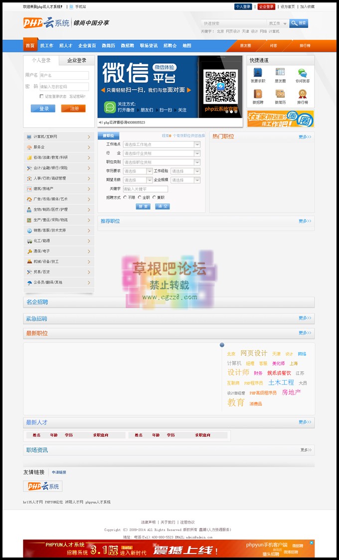Open the 工作地点 dropdown

pyautogui.click(x=162, y=144)
